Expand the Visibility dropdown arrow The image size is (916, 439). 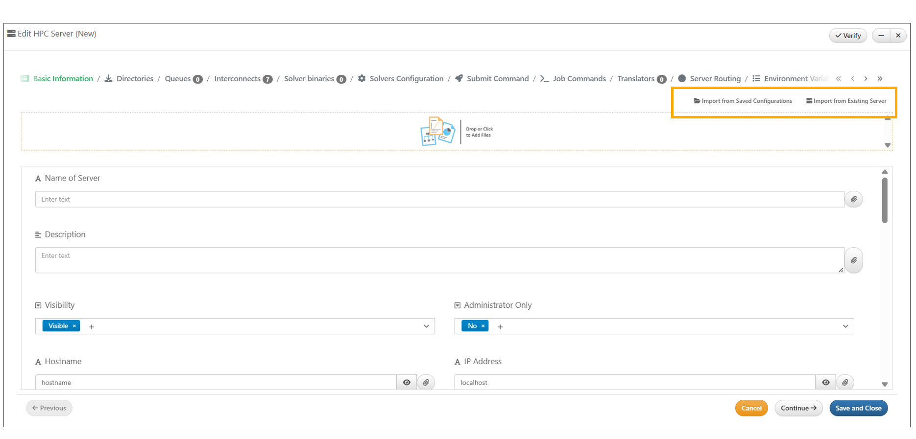[426, 326]
